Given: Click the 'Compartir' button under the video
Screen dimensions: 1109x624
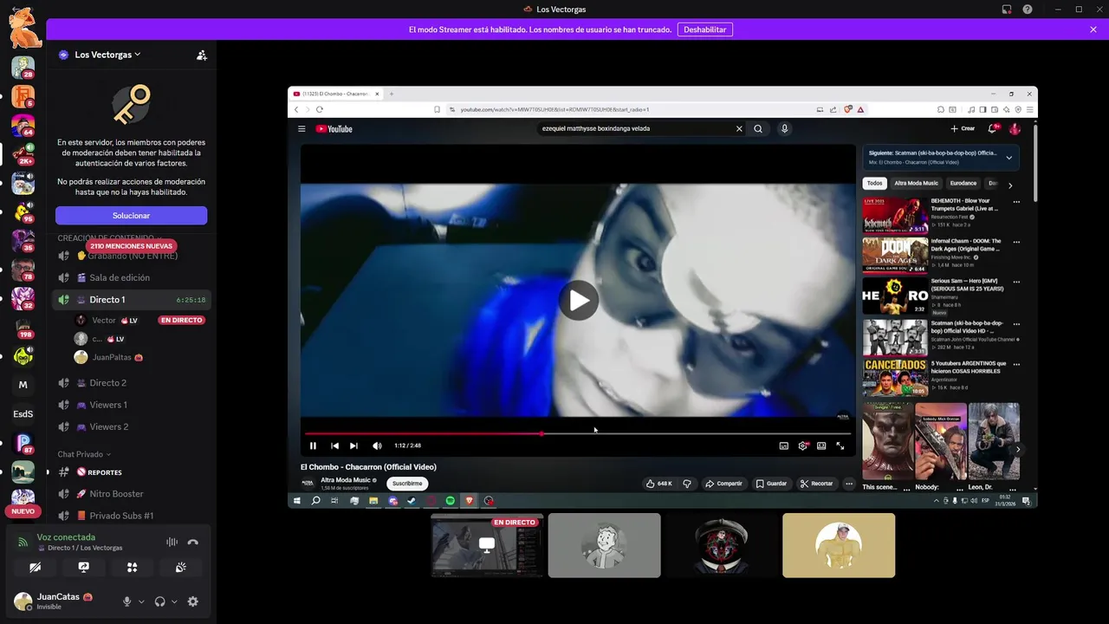Looking at the screenshot, I should [723, 484].
